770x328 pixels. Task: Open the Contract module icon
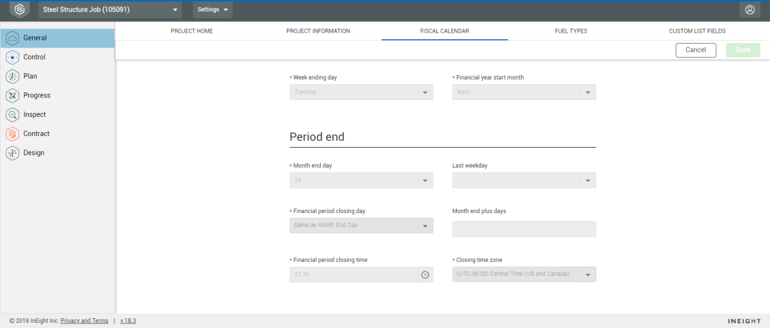click(x=12, y=134)
